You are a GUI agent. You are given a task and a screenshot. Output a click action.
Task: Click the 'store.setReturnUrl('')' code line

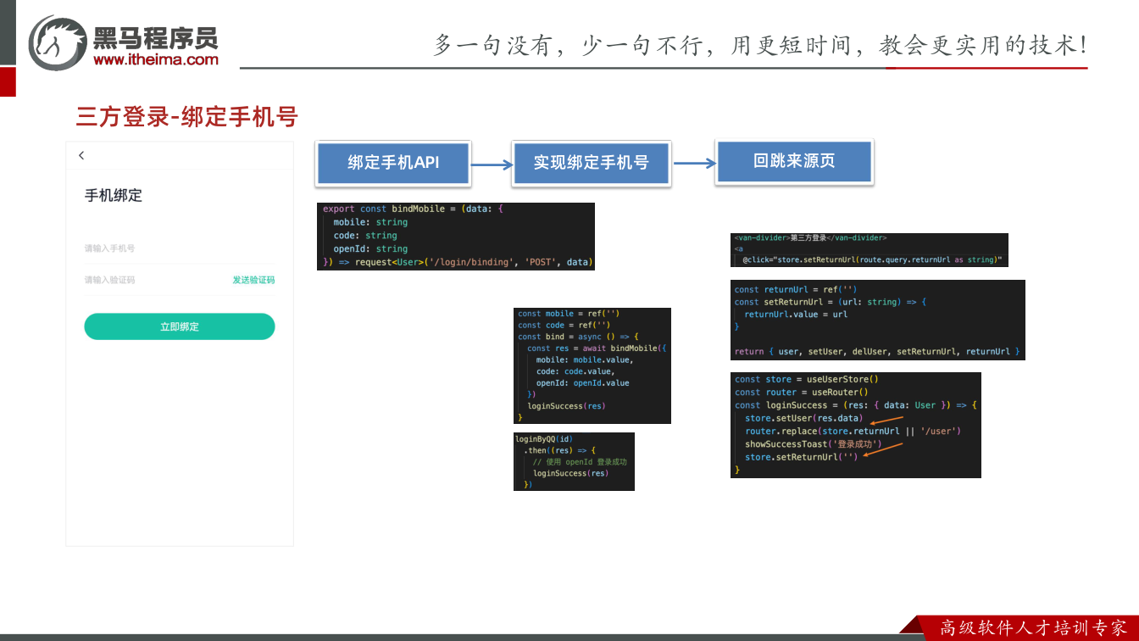pyautogui.click(x=801, y=457)
